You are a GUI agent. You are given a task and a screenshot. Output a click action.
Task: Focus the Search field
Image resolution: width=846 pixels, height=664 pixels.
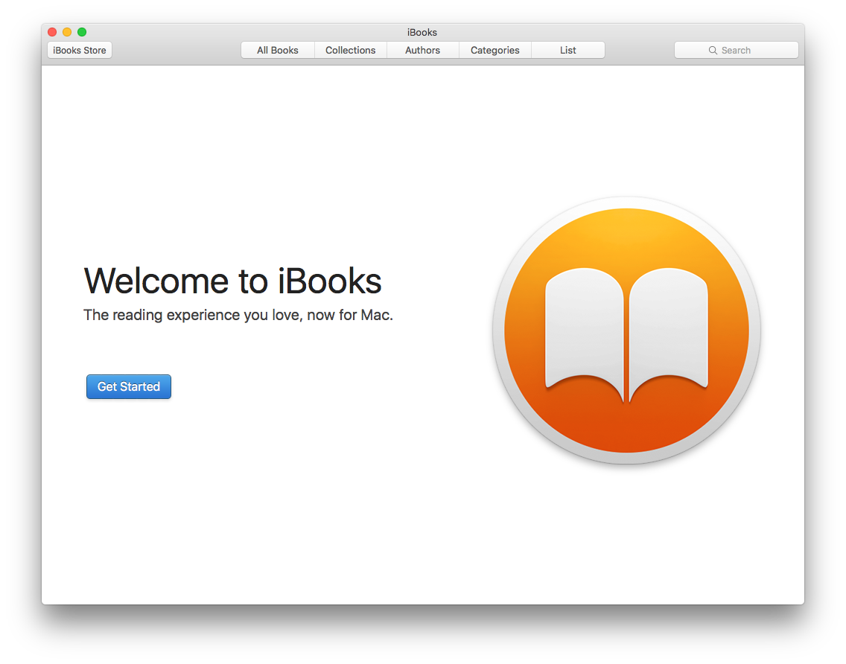click(x=736, y=50)
